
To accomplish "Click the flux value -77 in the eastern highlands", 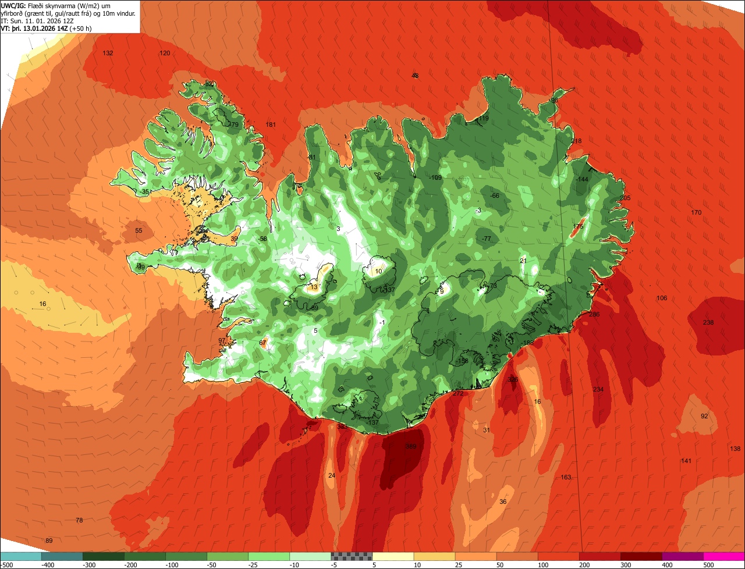I will 487,239.
